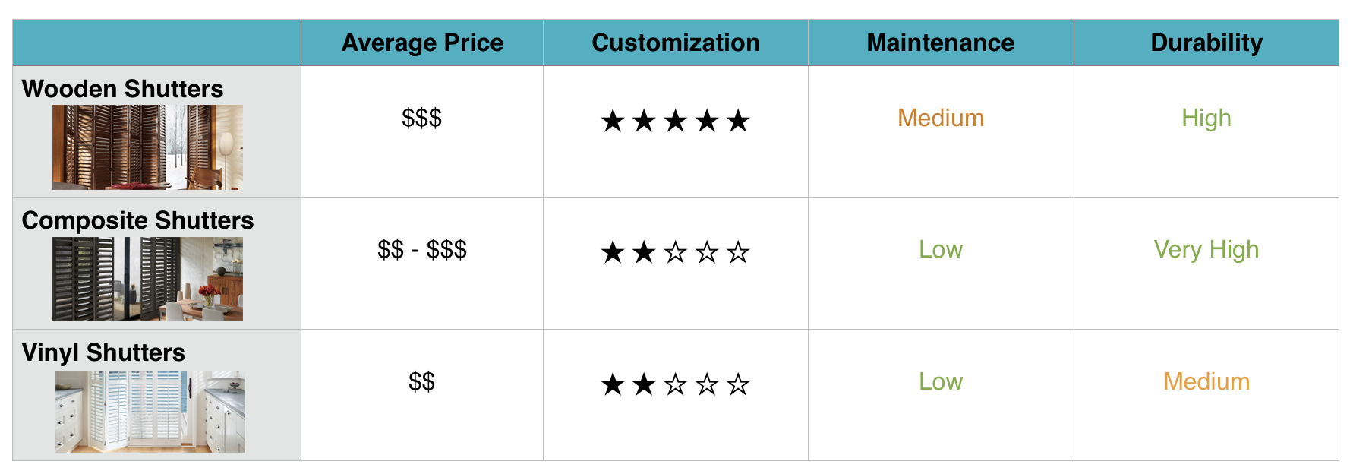Select the star rating in Vinyl Shutters row
This screenshot has height=474, width=1350.
click(x=675, y=384)
